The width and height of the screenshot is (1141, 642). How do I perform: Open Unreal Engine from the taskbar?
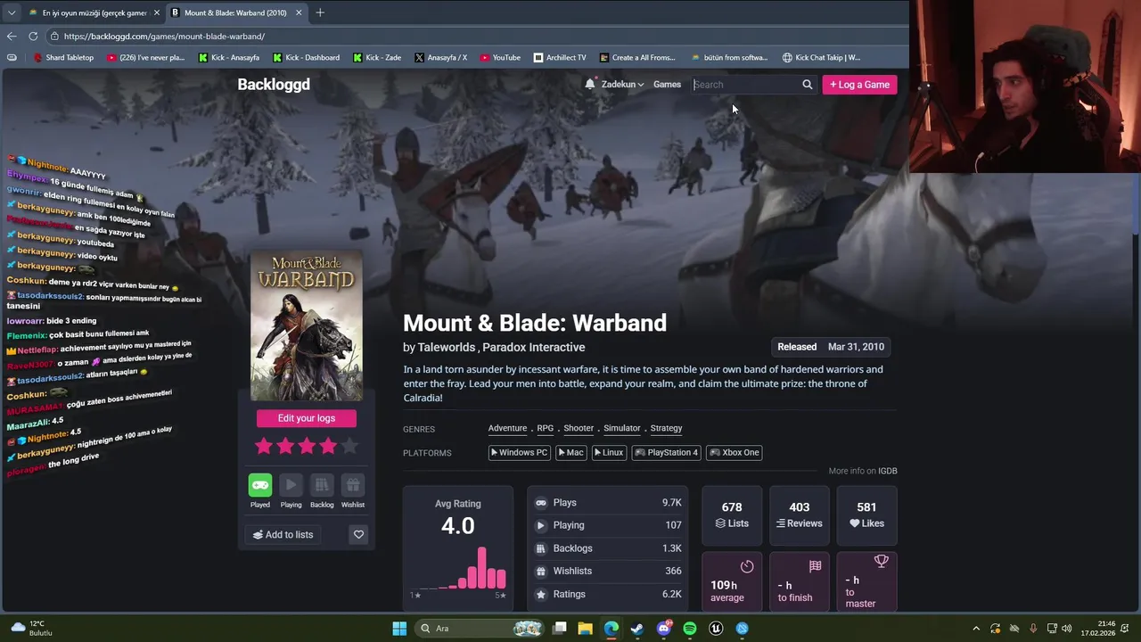(716, 629)
